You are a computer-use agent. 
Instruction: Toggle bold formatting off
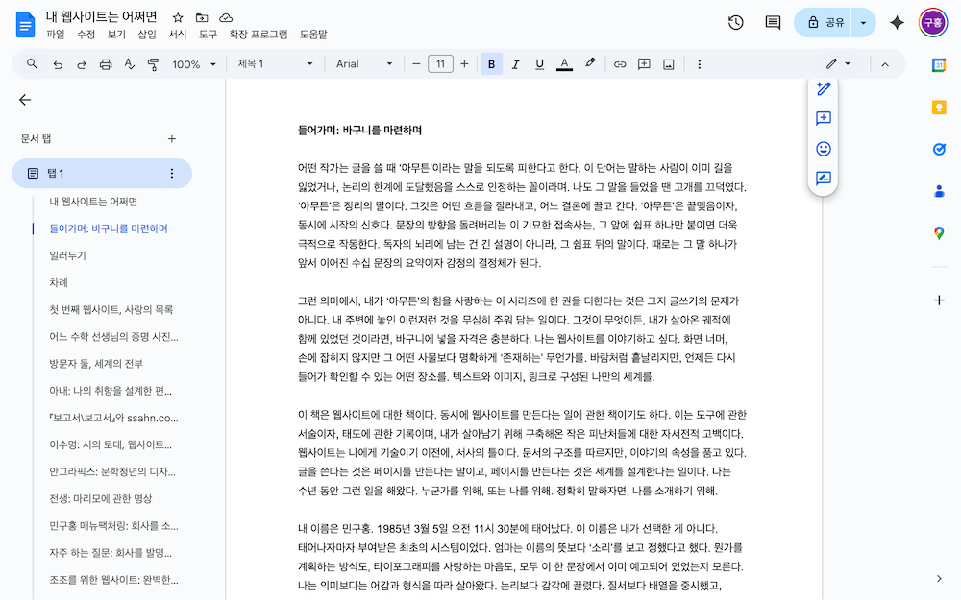491,63
